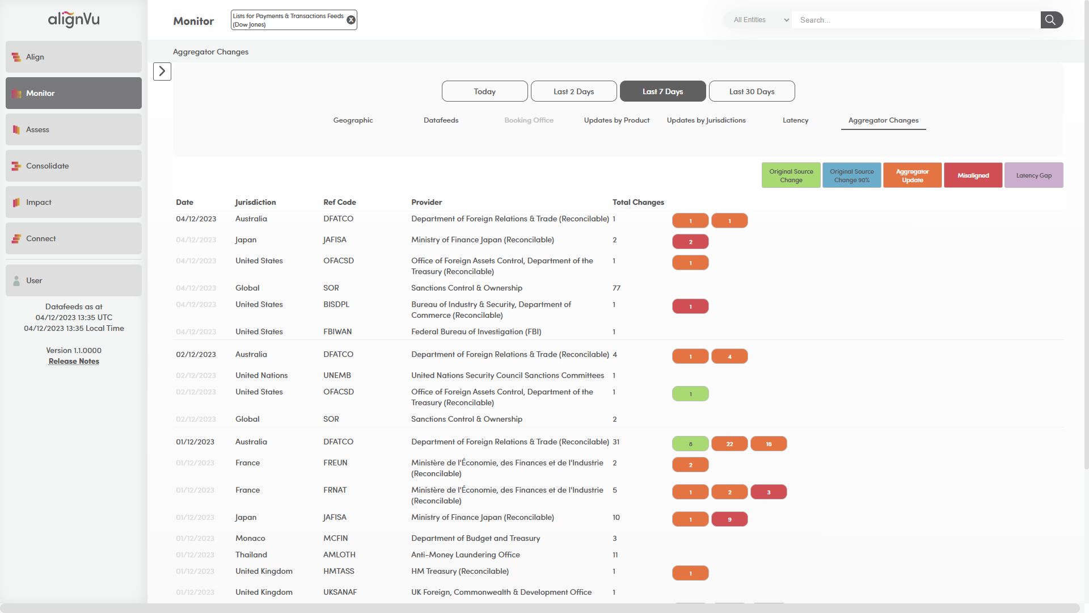Sort by the Jurisdiction column header
The width and height of the screenshot is (1089, 613).
click(255, 202)
